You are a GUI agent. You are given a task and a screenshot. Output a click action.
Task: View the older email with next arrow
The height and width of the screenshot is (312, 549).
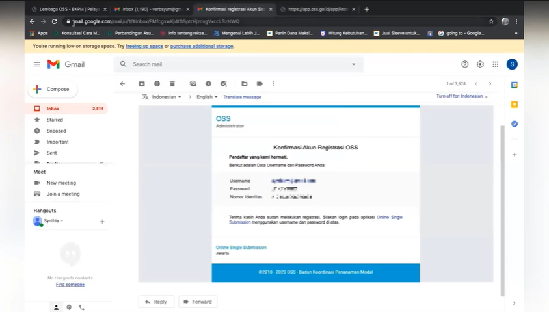pos(490,84)
